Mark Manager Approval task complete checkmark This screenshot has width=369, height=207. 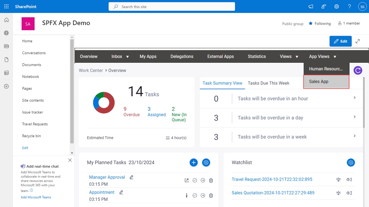195,180
